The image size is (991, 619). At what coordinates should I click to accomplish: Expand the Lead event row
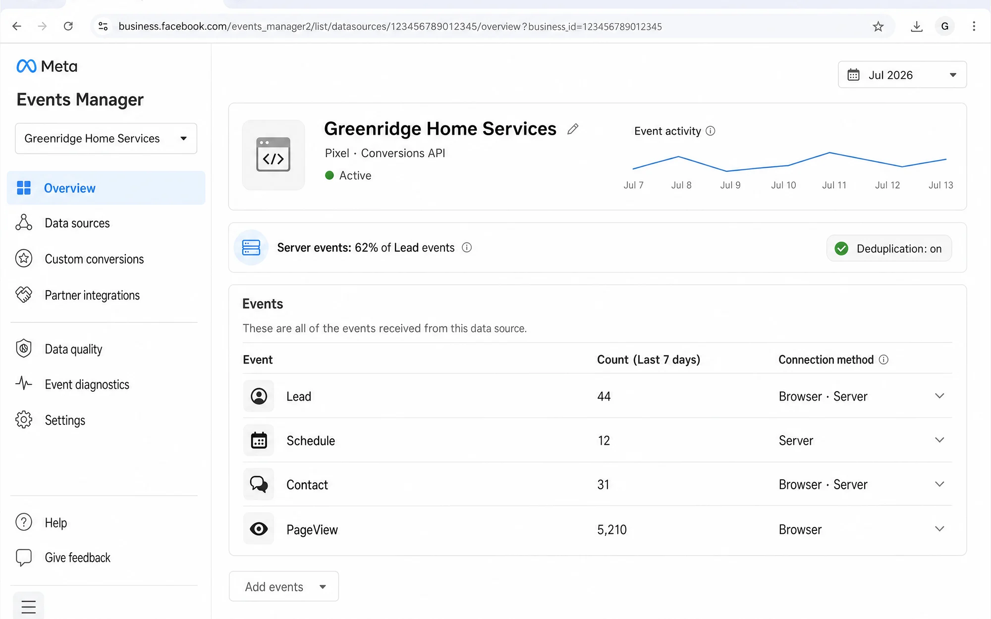tap(939, 396)
